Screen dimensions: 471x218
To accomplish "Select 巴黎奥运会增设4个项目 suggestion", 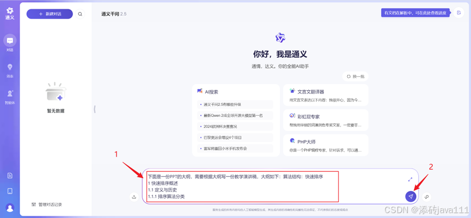I will [x=235, y=138].
